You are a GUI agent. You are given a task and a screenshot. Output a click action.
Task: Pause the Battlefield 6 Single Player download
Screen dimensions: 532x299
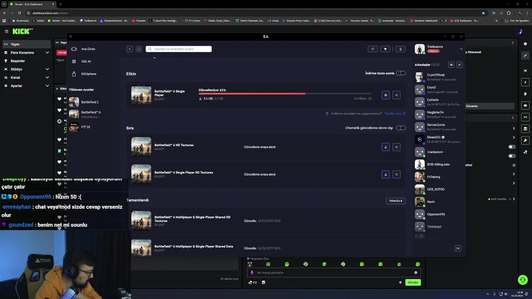pyautogui.click(x=386, y=95)
